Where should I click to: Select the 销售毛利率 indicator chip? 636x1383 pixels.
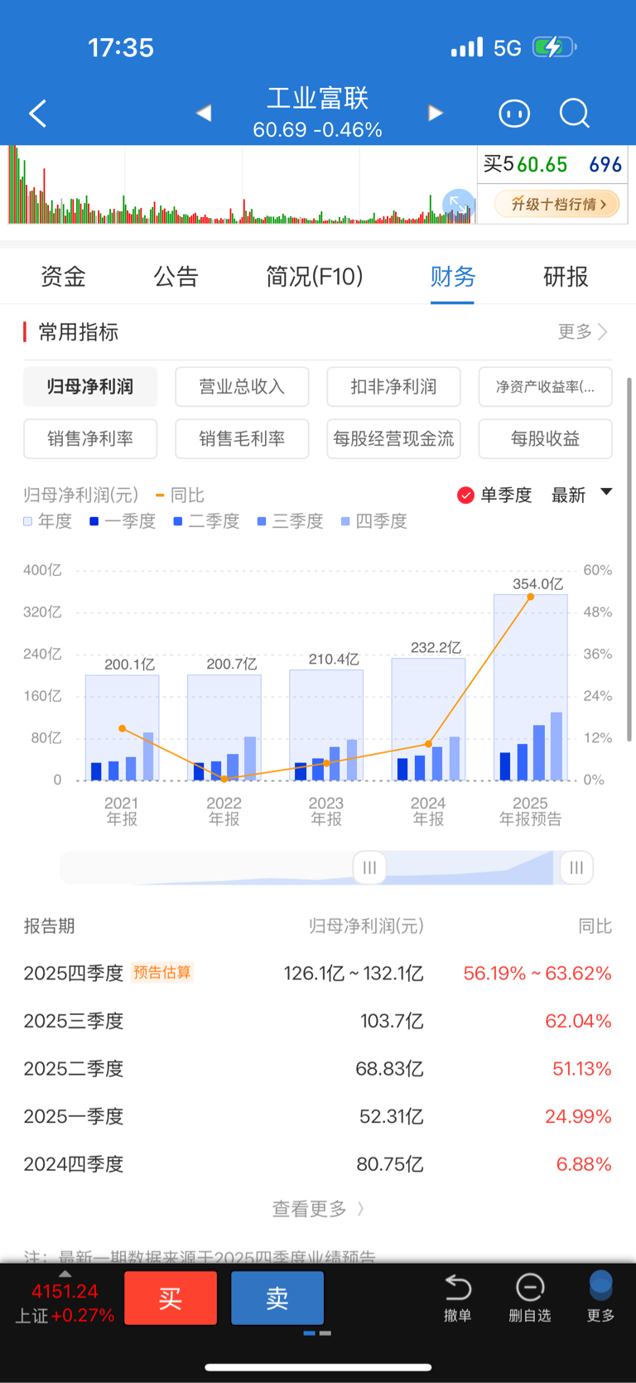click(x=242, y=438)
